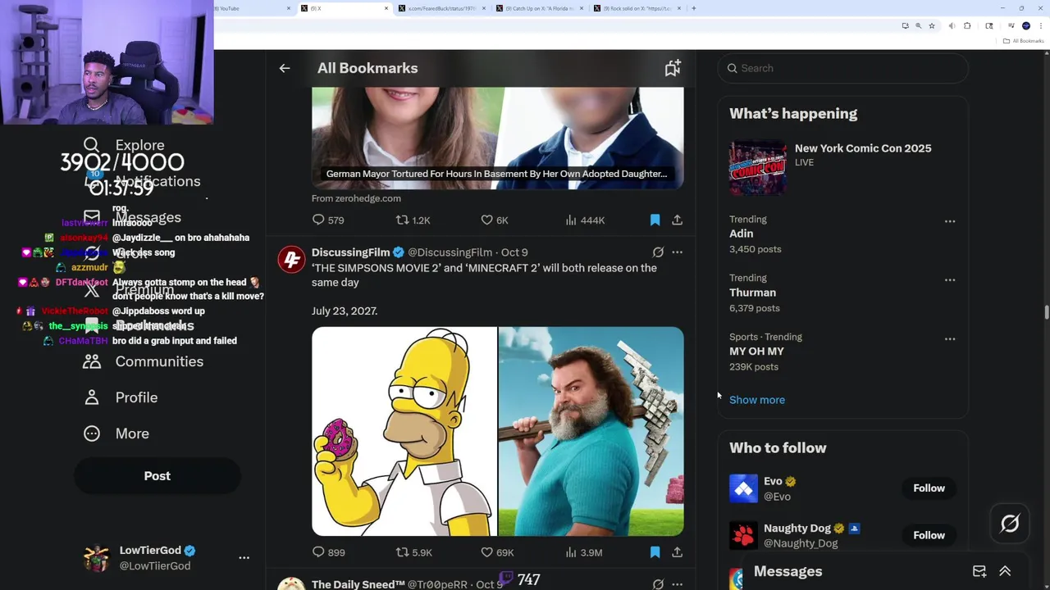The height and width of the screenshot is (590, 1050).
Task: Open the Naughty Dog profile avatar
Action: tap(744, 535)
